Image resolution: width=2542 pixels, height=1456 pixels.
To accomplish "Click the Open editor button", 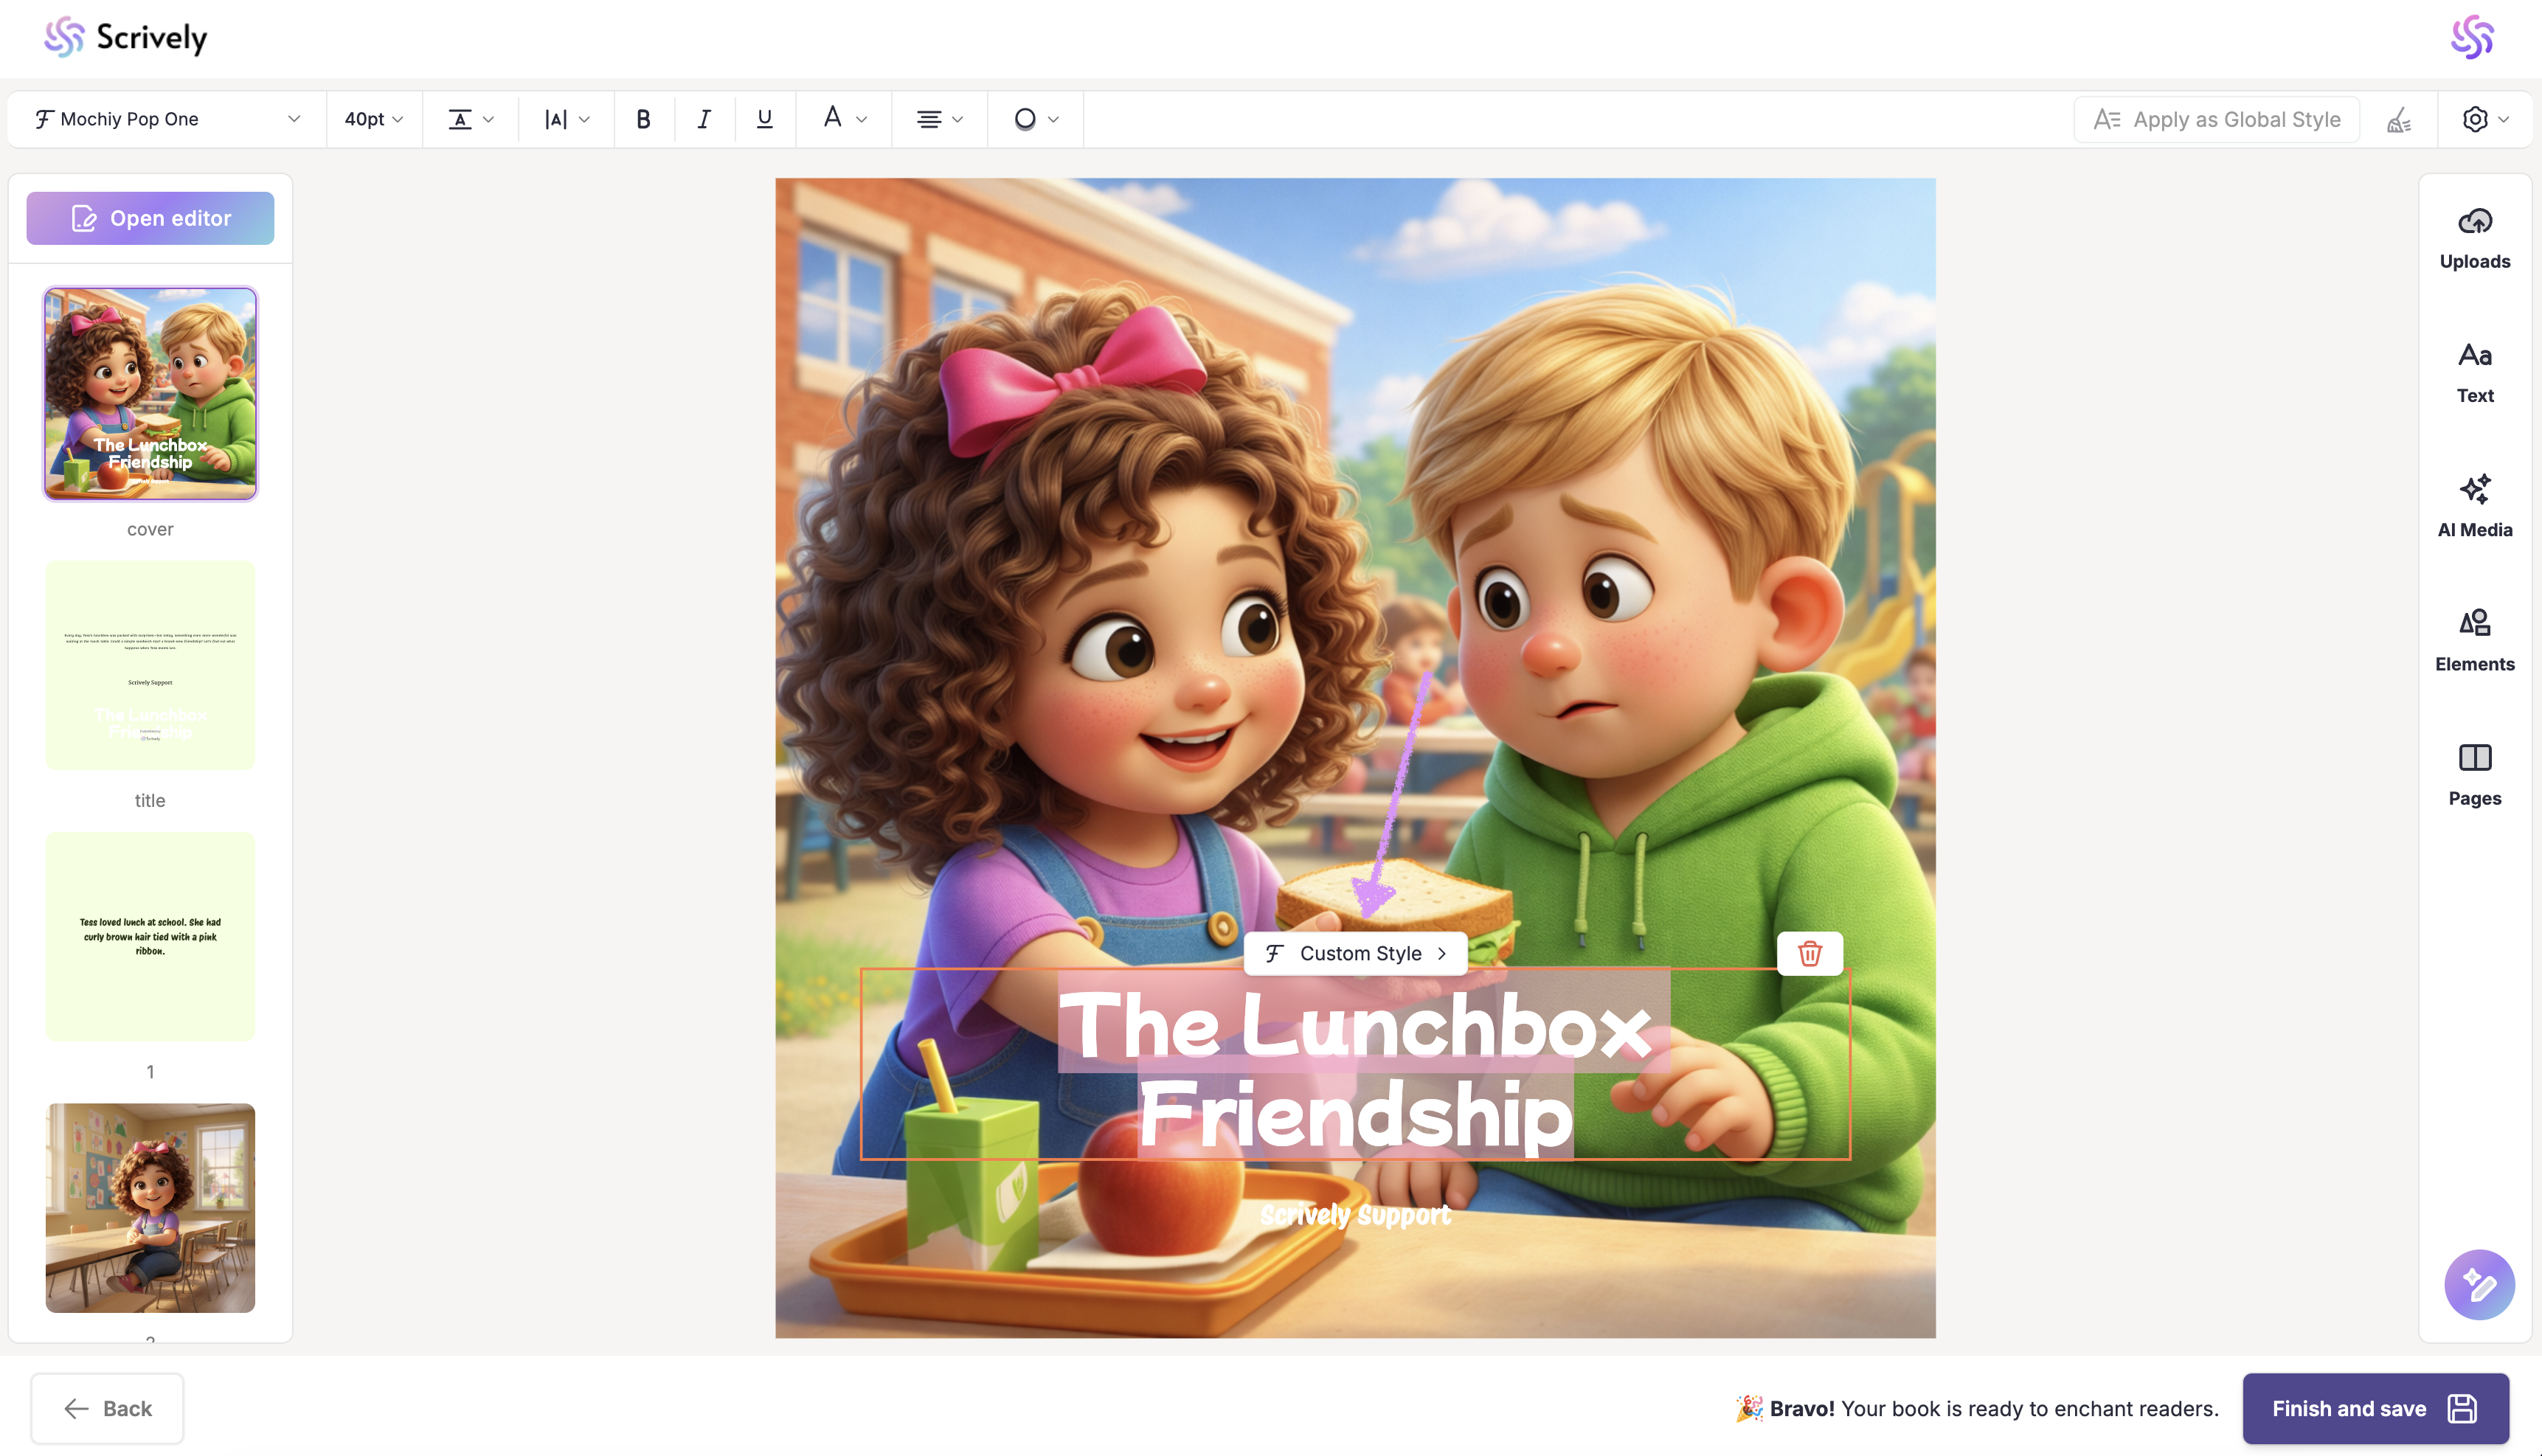I will point(150,218).
